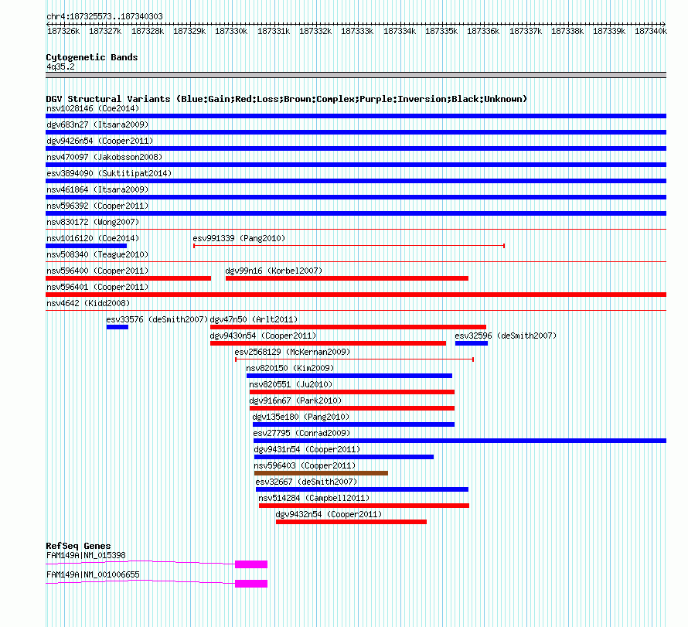
Task: Select the esv2568129 thin red line
Action: pos(354,360)
